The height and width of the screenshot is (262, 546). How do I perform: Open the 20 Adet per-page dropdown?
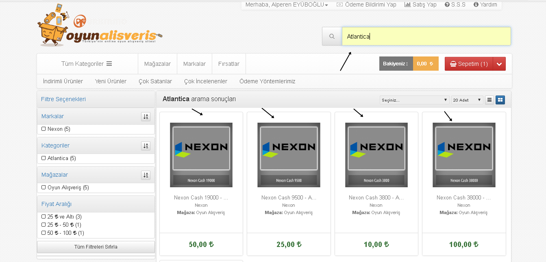click(467, 100)
